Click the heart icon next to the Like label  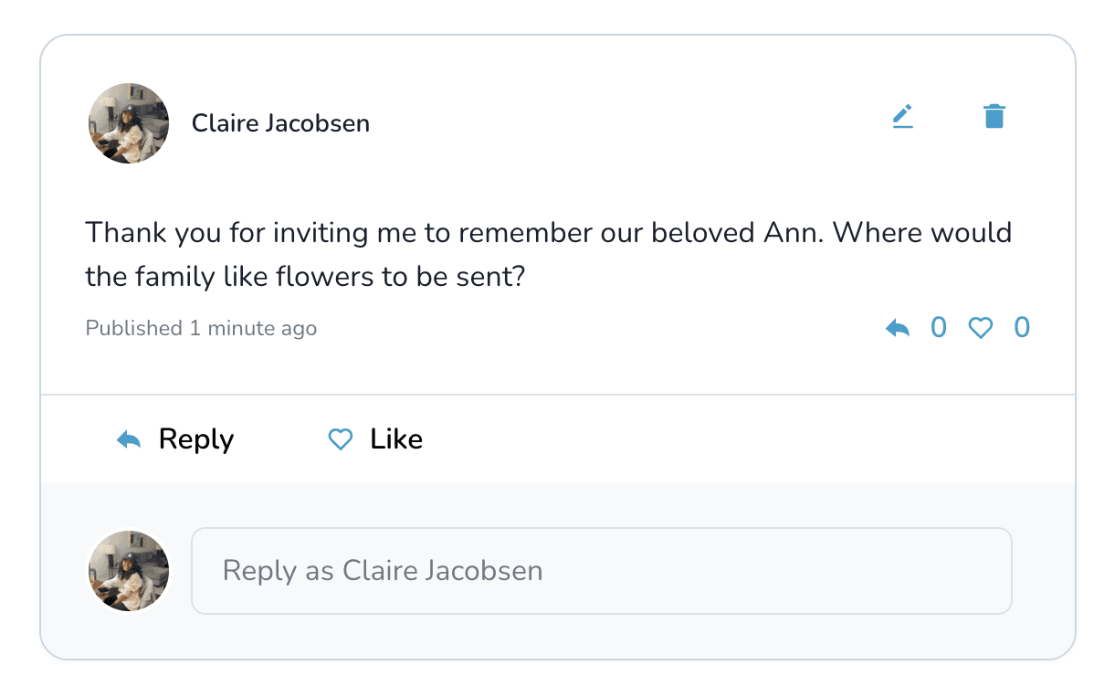340,439
